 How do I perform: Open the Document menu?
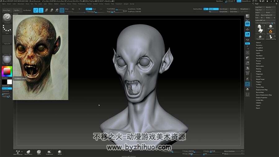pos(21,4)
